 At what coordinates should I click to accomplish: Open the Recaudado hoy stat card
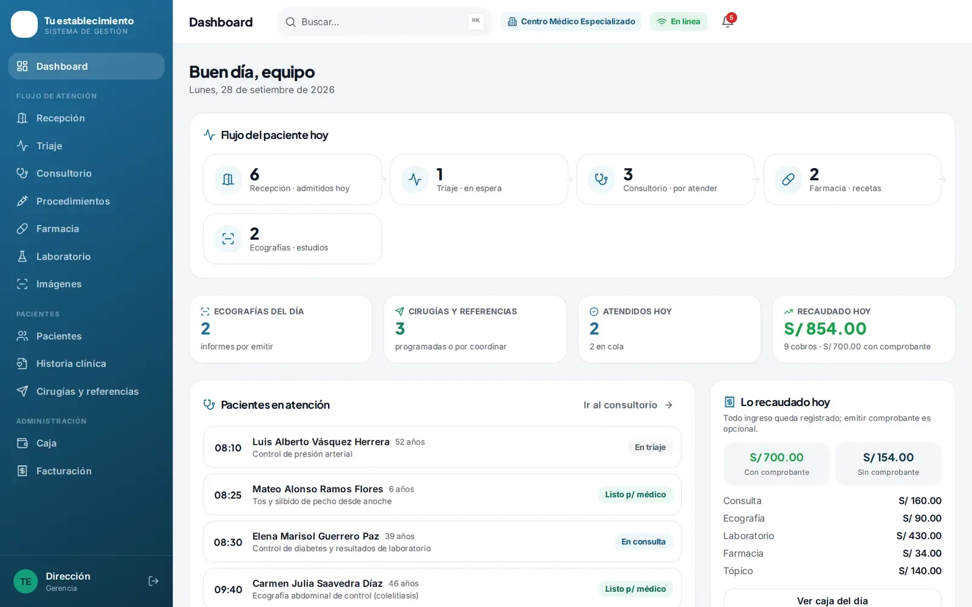pos(864,329)
